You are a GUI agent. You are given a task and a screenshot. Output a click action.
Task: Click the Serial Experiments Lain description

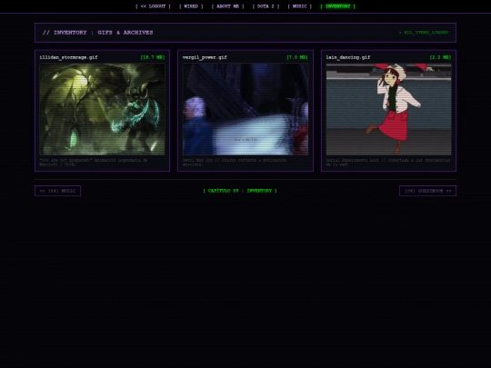pos(388,162)
